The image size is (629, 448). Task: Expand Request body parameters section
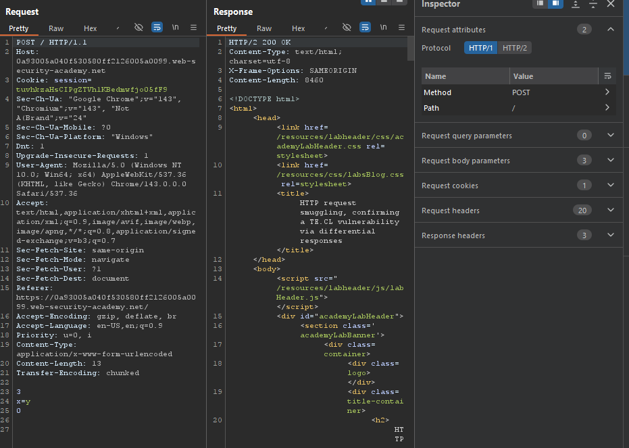611,161
